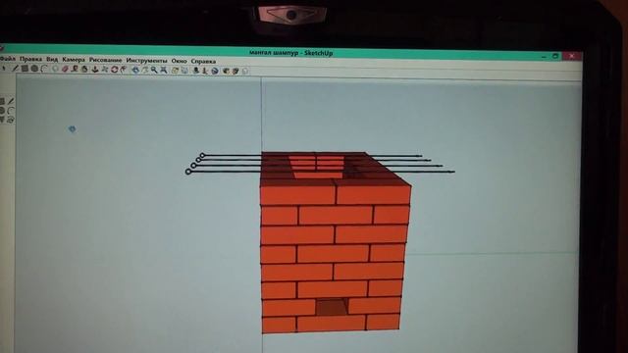Choose the Rectangle tool in top toolbar

click(x=25, y=69)
